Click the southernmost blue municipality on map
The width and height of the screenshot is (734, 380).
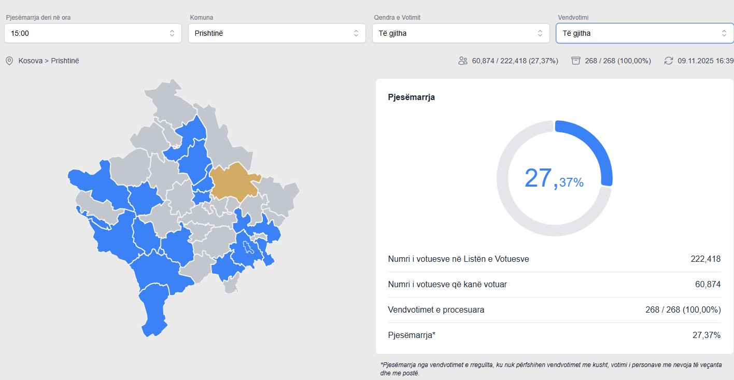(x=153, y=310)
